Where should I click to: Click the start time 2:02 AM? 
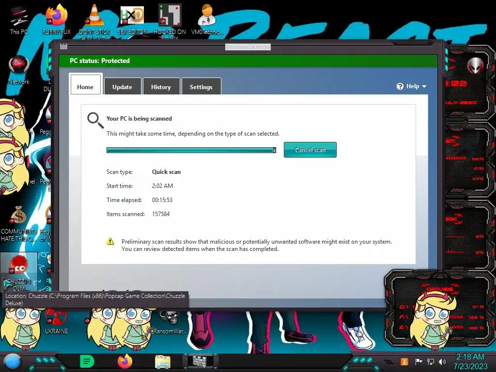point(162,186)
